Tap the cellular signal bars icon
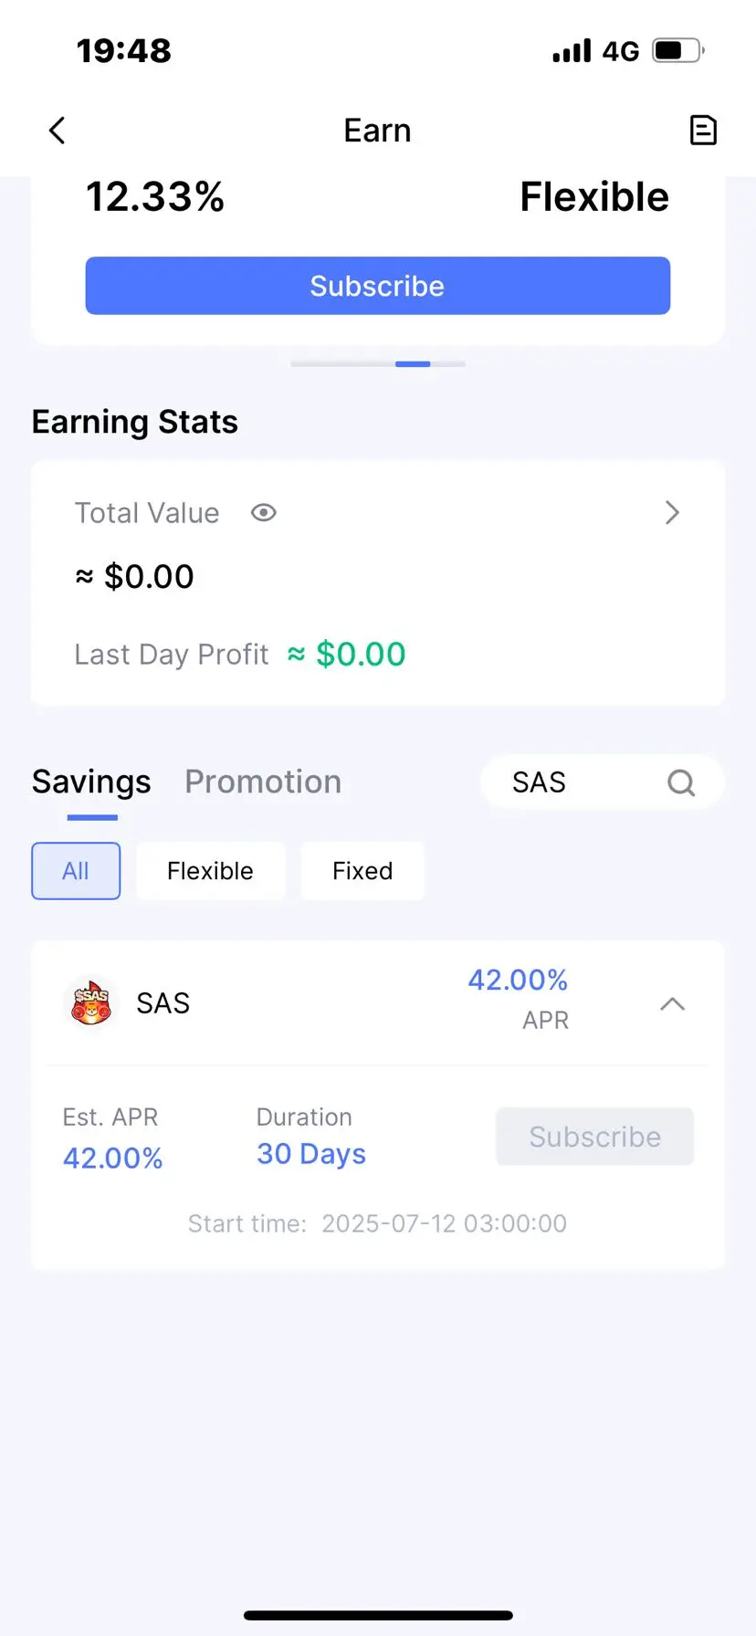This screenshot has height=1636, width=756. point(572,50)
